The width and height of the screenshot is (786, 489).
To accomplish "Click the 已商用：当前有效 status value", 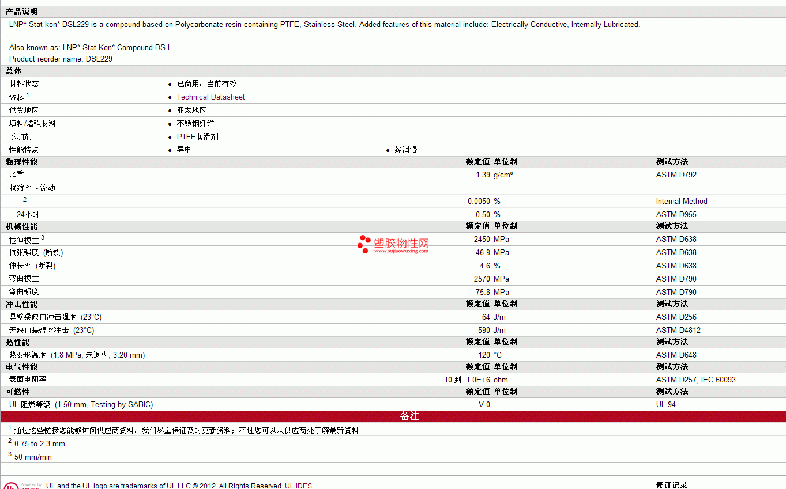I will point(207,84).
